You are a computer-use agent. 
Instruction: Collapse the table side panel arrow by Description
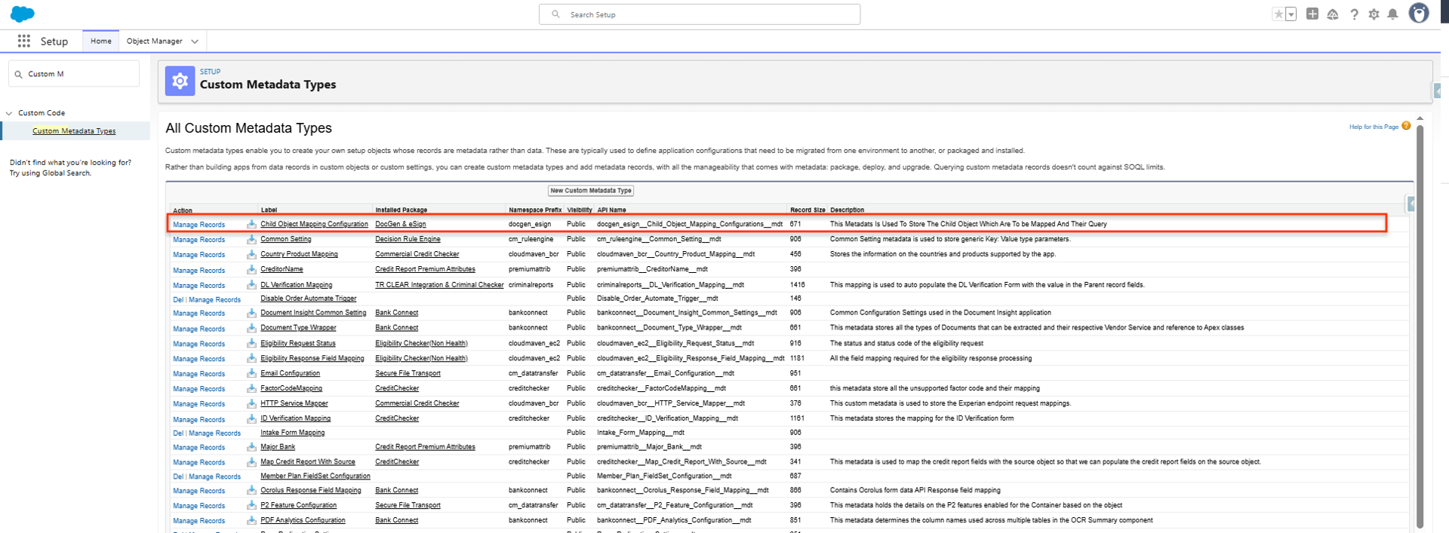(x=1411, y=204)
